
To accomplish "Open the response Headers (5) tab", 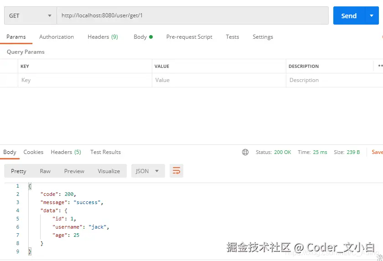I will coord(66,152).
